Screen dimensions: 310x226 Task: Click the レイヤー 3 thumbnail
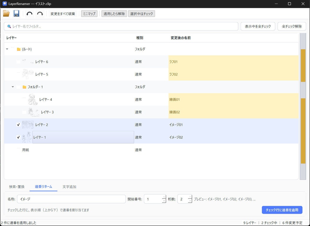pyautogui.click(x=33, y=112)
